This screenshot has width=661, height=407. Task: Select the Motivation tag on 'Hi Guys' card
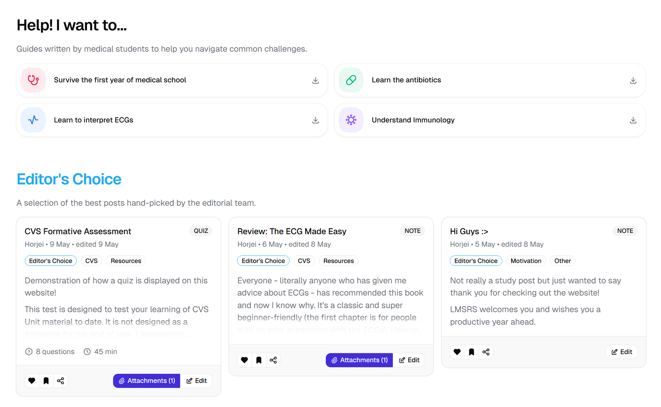coord(526,261)
